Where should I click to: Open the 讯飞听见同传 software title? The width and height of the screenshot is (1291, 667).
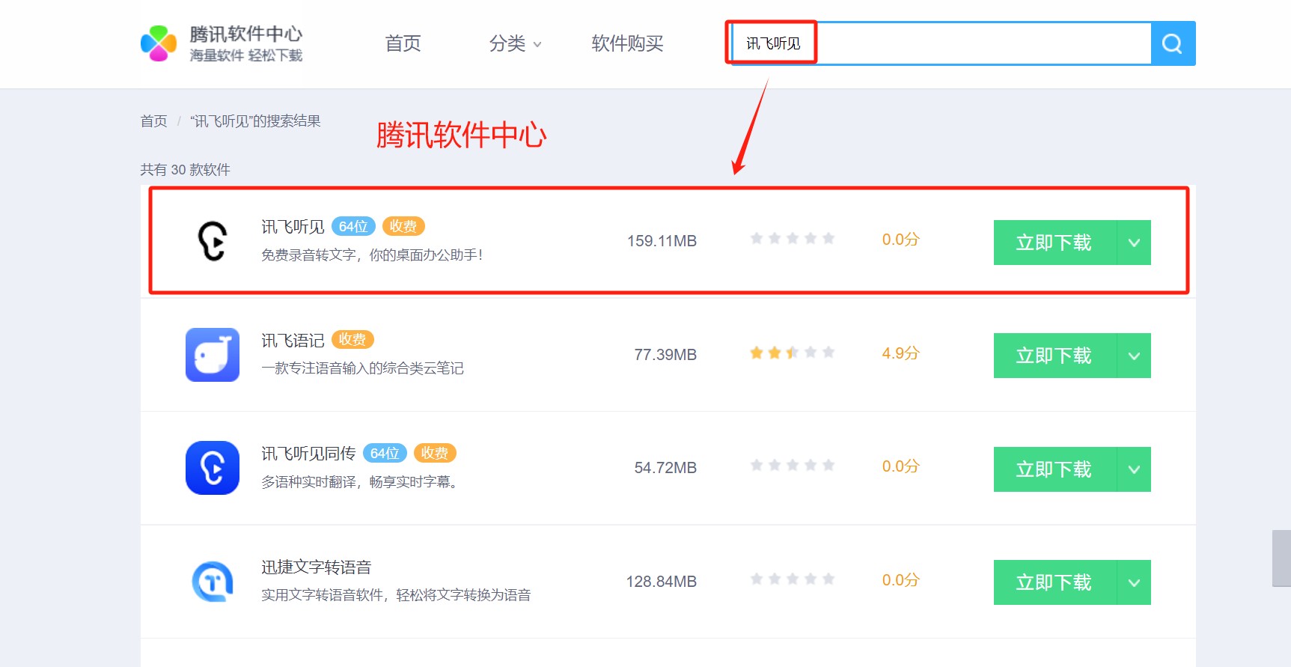(308, 454)
